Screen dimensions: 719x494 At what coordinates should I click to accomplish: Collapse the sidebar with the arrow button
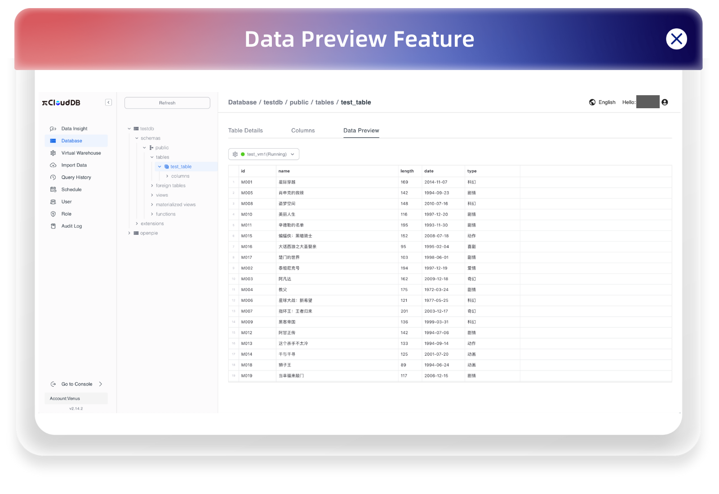pos(108,102)
